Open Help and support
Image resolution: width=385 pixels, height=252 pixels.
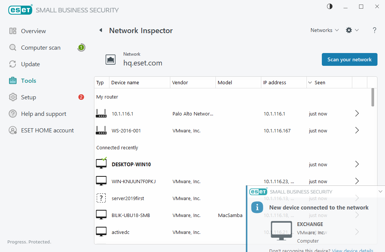[x=44, y=114]
